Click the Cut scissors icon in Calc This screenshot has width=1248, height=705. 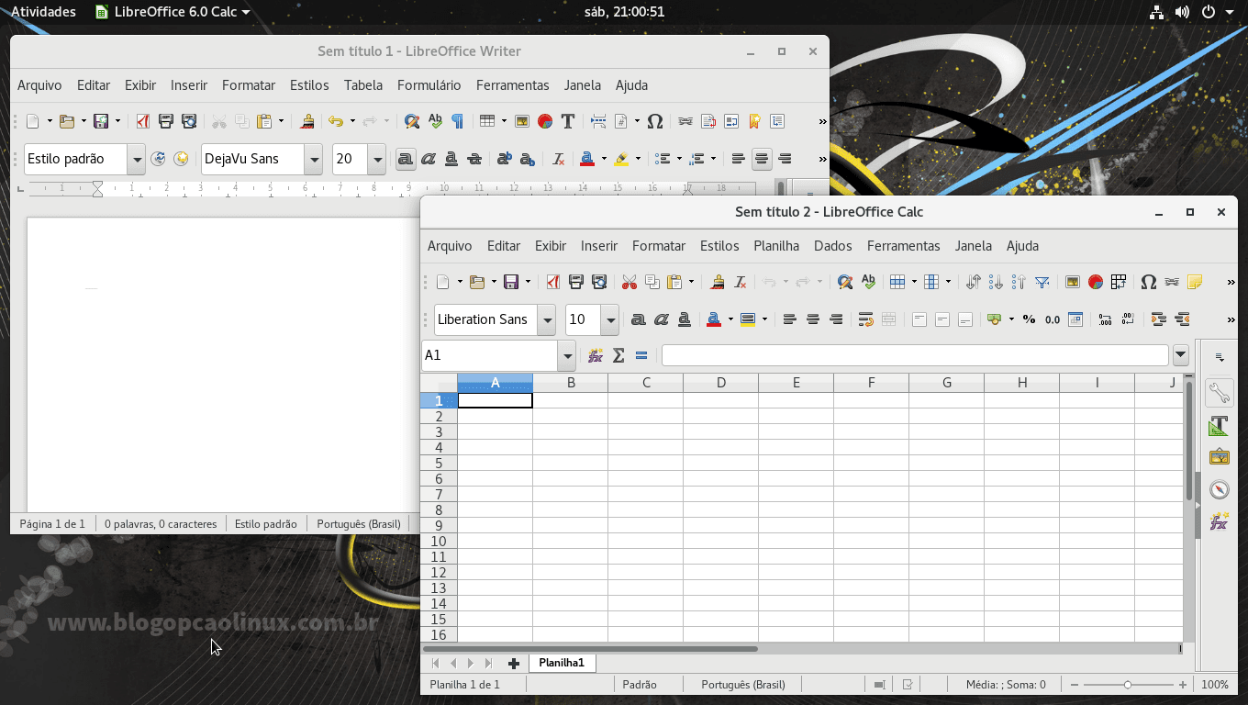(629, 282)
